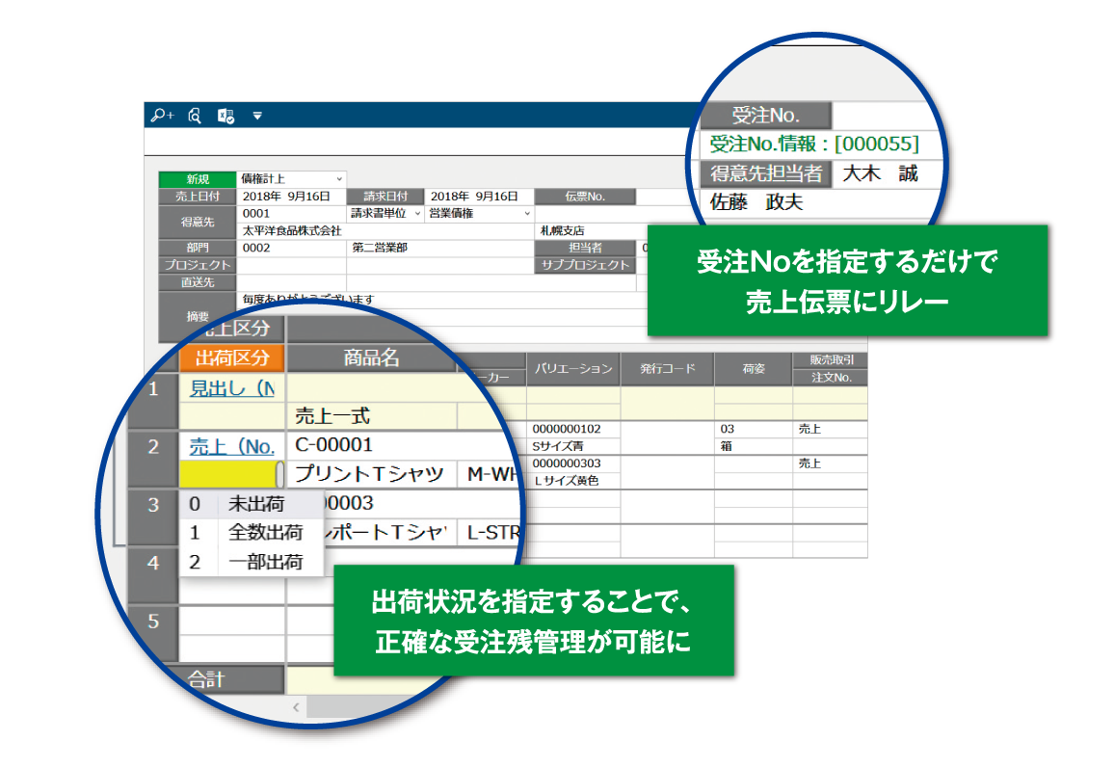Click the 出荷区分 orange column header

coord(232,357)
